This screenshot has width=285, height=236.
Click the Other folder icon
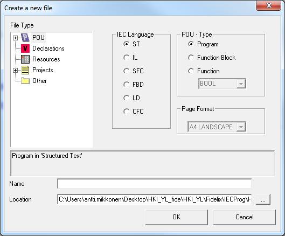pyautogui.click(x=25, y=81)
